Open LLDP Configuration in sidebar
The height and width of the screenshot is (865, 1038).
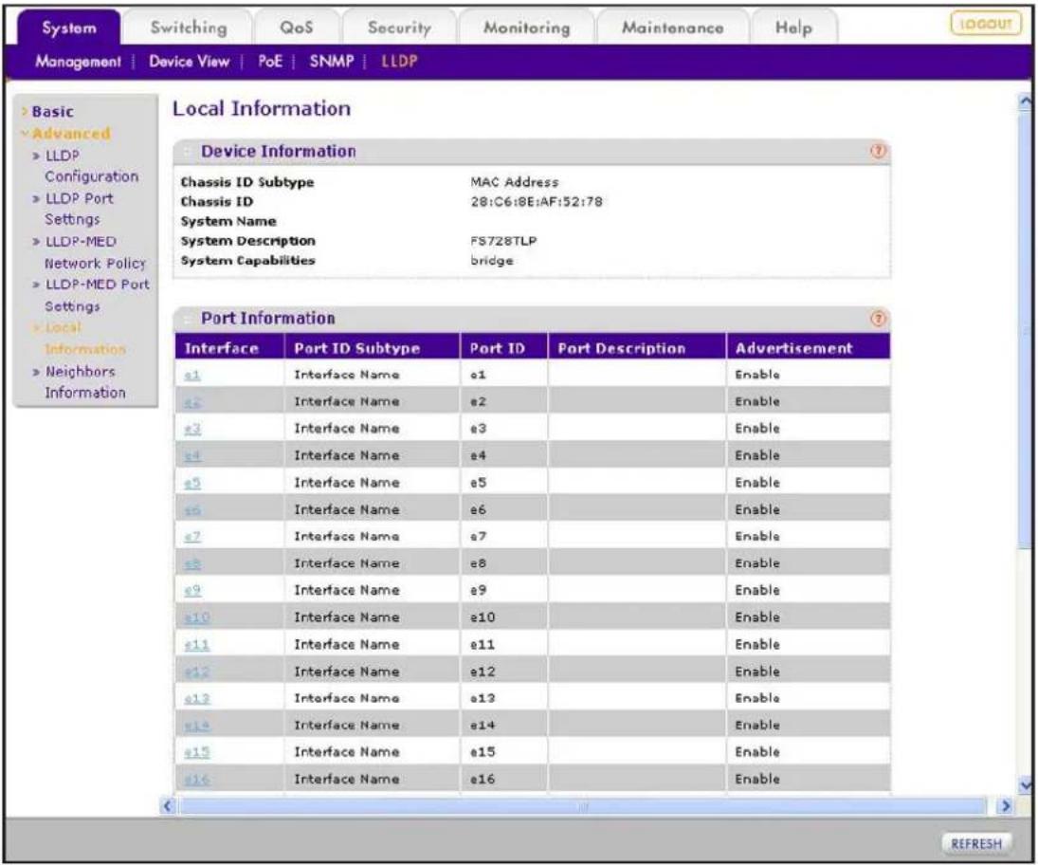point(91,166)
